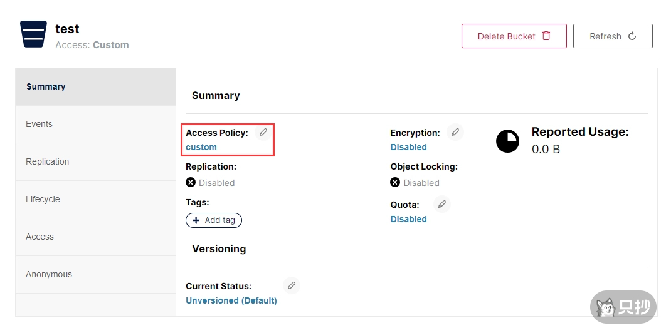
Task: Click the Reported Usage pie chart icon
Action: [507, 141]
